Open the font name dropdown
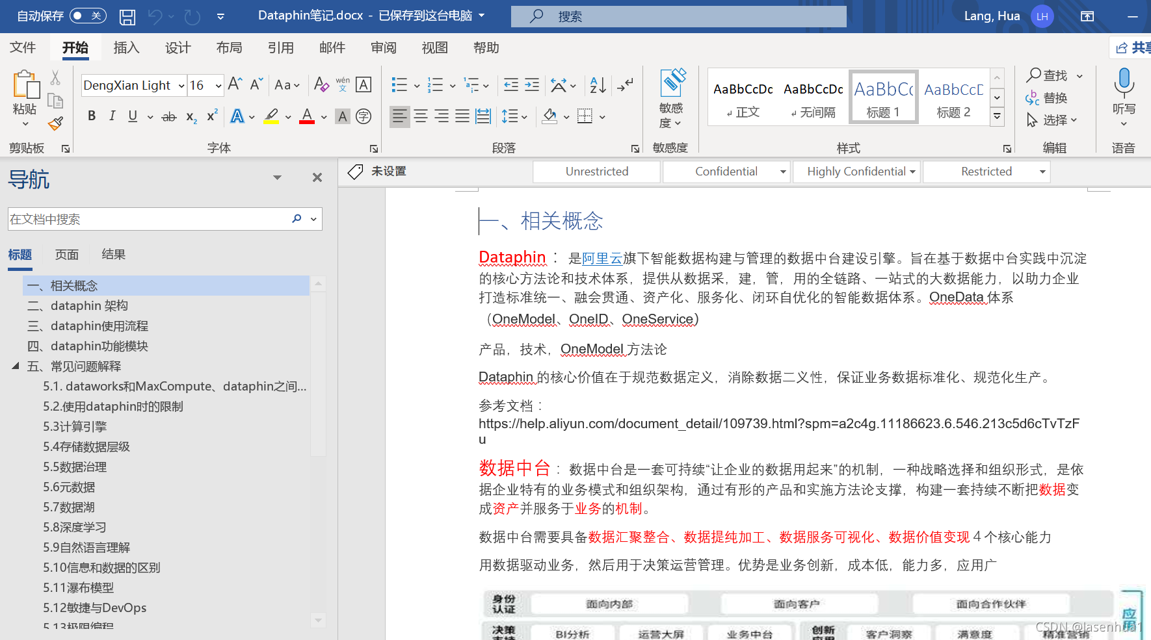Viewport: 1151px width, 640px height. coord(181,86)
